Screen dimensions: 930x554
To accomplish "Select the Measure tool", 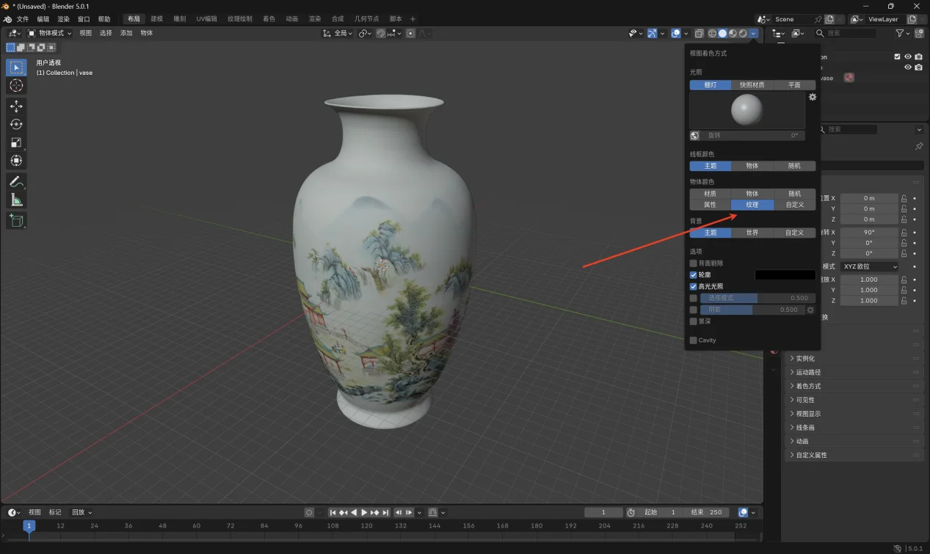I will pyautogui.click(x=16, y=200).
